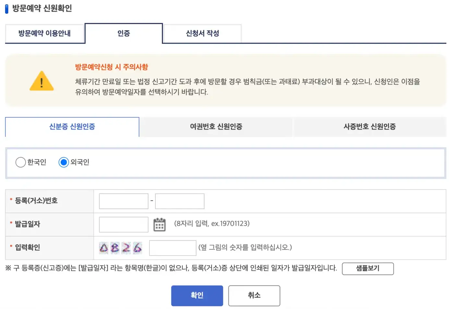The width and height of the screenshot is (449, 309).
Task: Submit the form with 확인 button
Action: (197, 295)
